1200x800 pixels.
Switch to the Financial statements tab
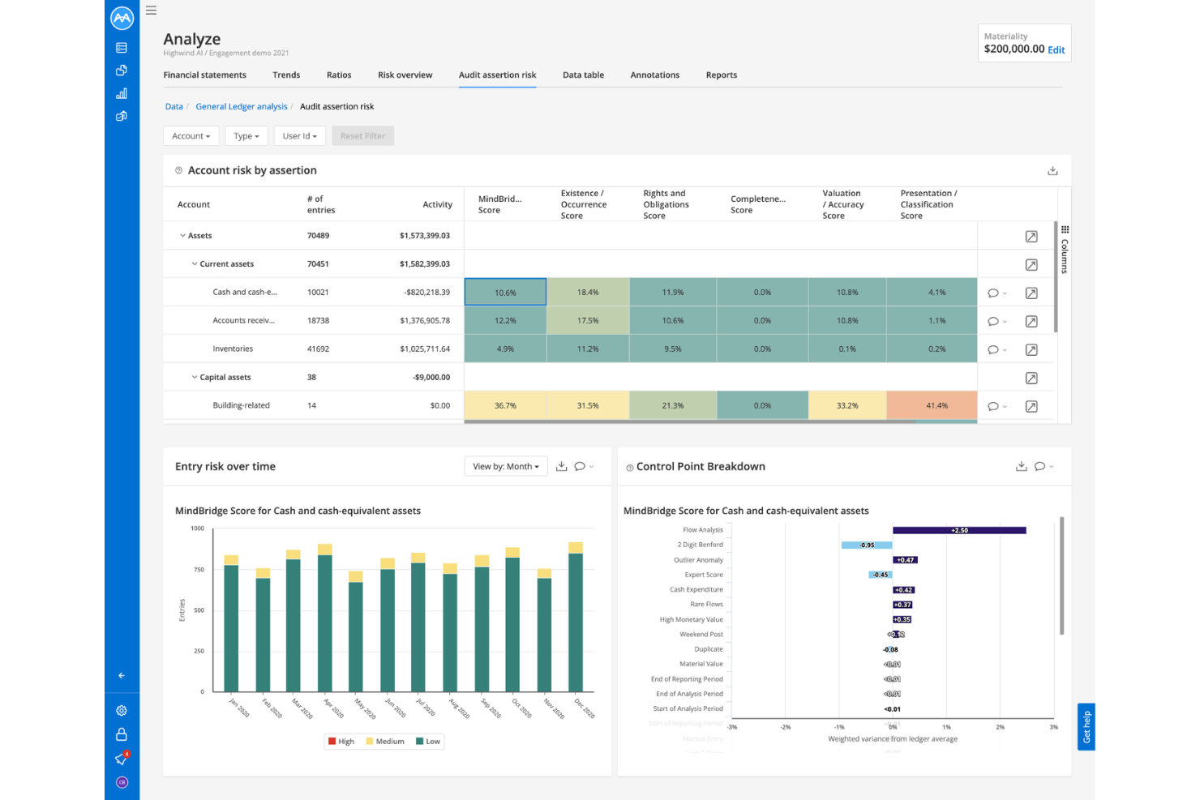coord(205,75)
